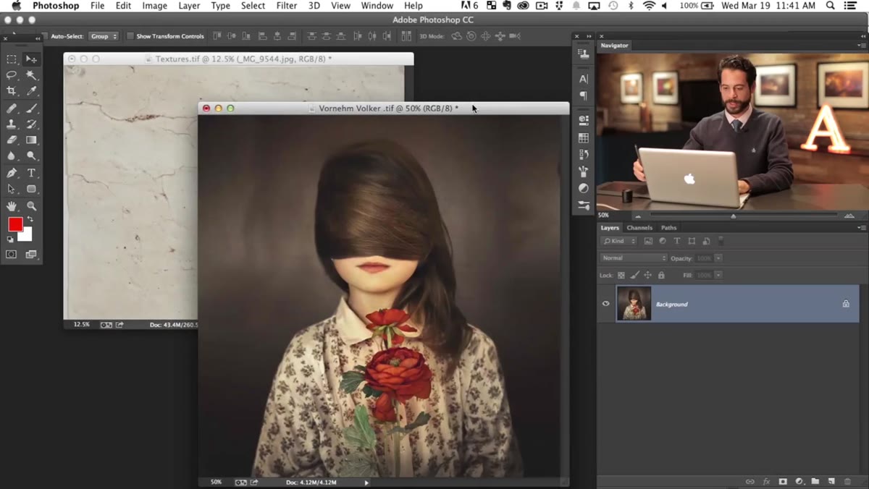Toggle lock all padlock icon

[661, 276]
